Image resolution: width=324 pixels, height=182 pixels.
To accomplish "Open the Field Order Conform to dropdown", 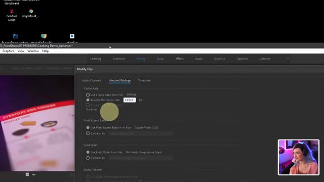I will pyautogui.click(x=141, y=158).
